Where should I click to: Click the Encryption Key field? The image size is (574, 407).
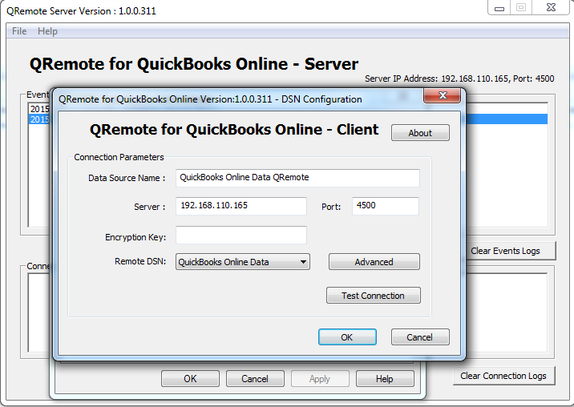click(x=241, y=235)
